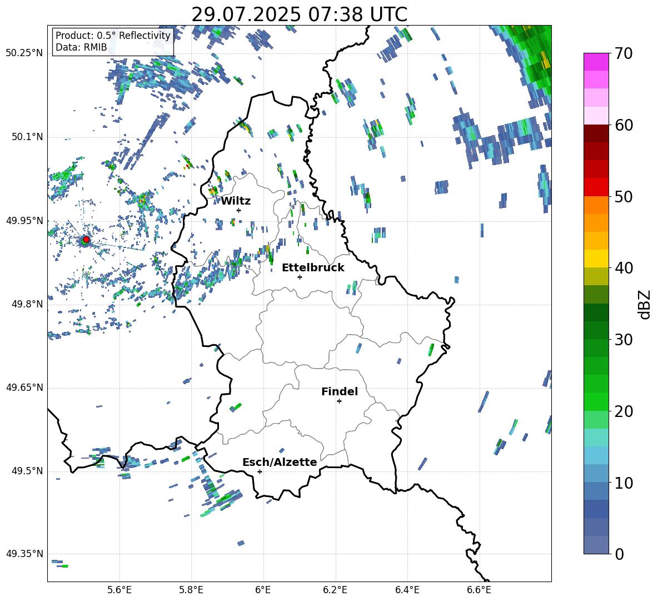This screenshot has width=658, height=601.
Task: Select the Ettelbruck city label
Action: [x=313, y=268]
